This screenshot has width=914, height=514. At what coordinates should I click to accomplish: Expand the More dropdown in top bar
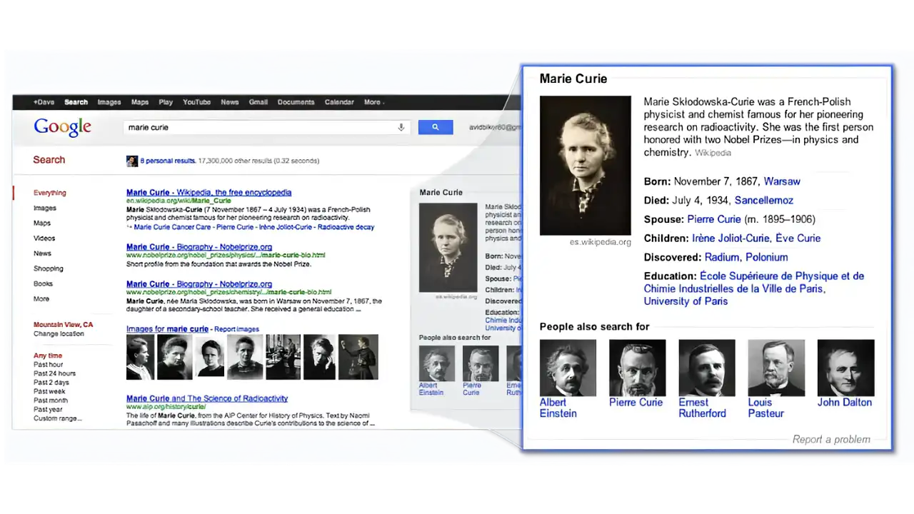tap(374, 102)
